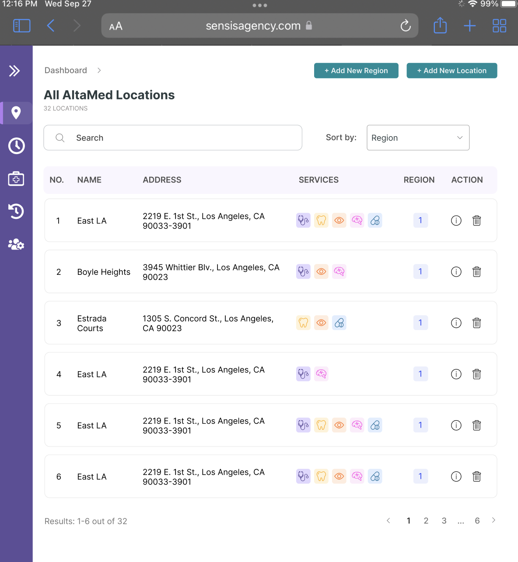The image size is (518, 562).
Task: Click the tooth dental icon in row 1
Action: [321, 220]
